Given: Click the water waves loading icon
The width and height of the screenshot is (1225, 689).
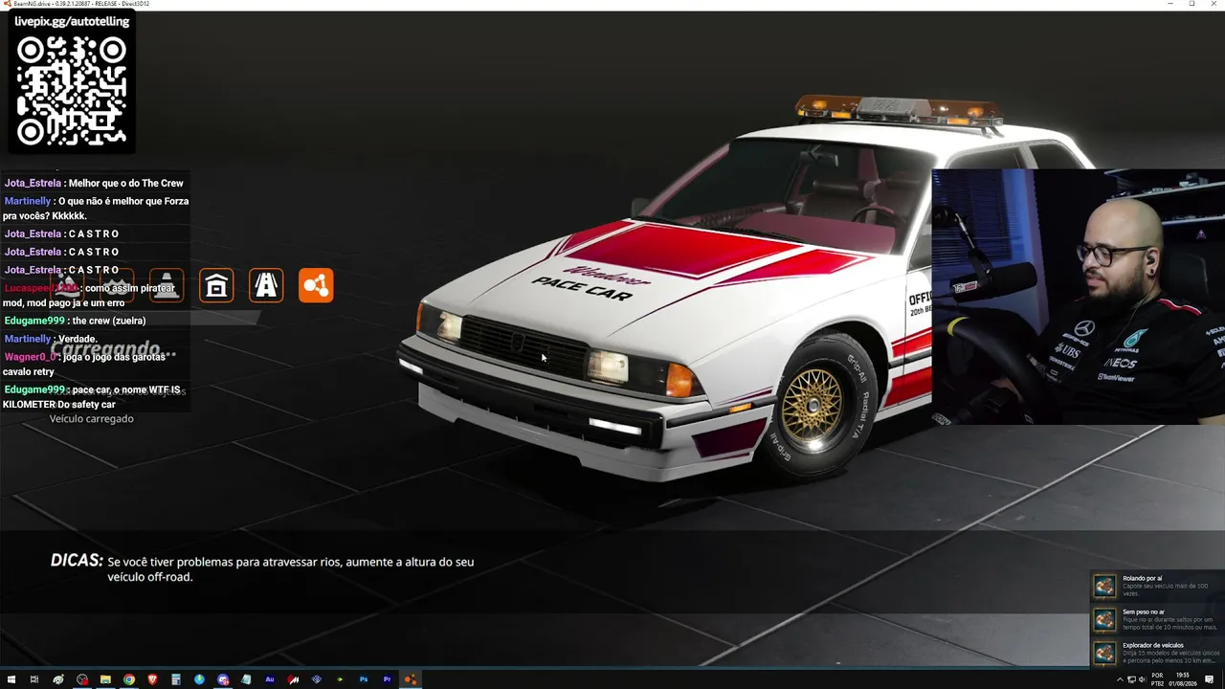Looking at the screenshot, I should (x=117, y=285).
